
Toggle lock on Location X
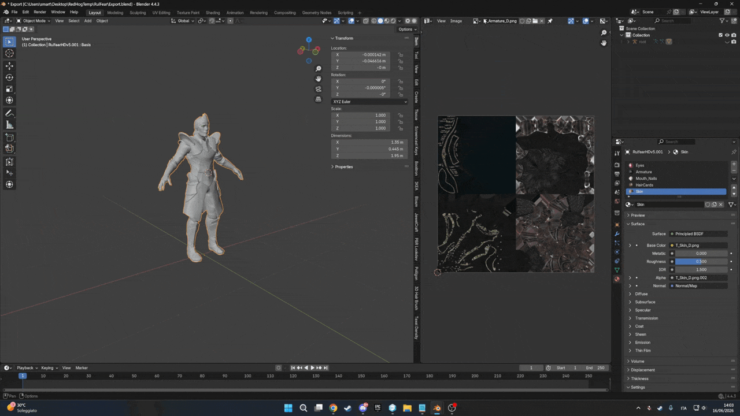point(400,55)
